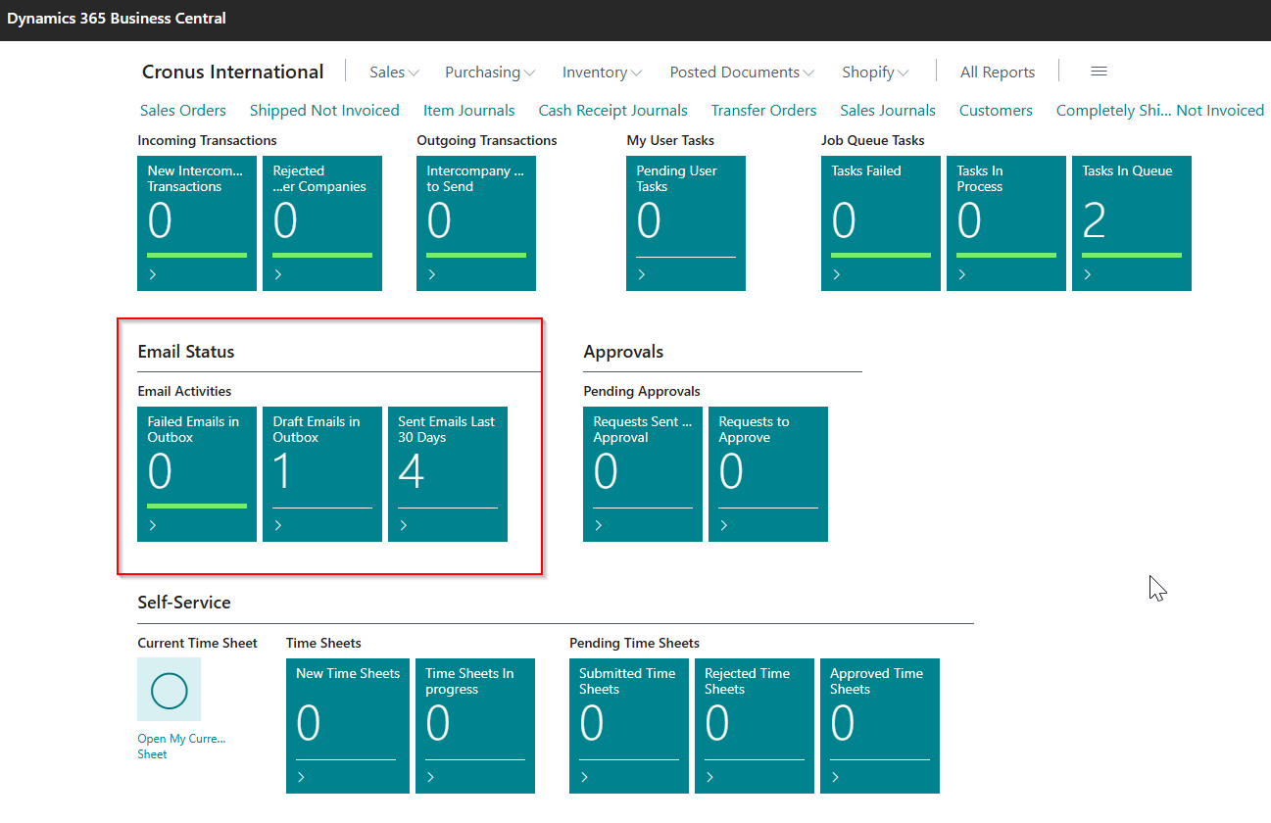1271x823 pixels.
Task: Open Sent Emails Last 30 Days tile
Action: coord(447,473)
